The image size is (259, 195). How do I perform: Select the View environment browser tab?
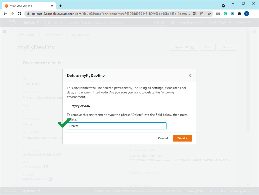[x=29, y=6]
